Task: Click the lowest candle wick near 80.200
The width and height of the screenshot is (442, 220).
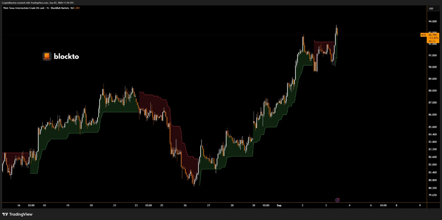Action: [194, 182]
